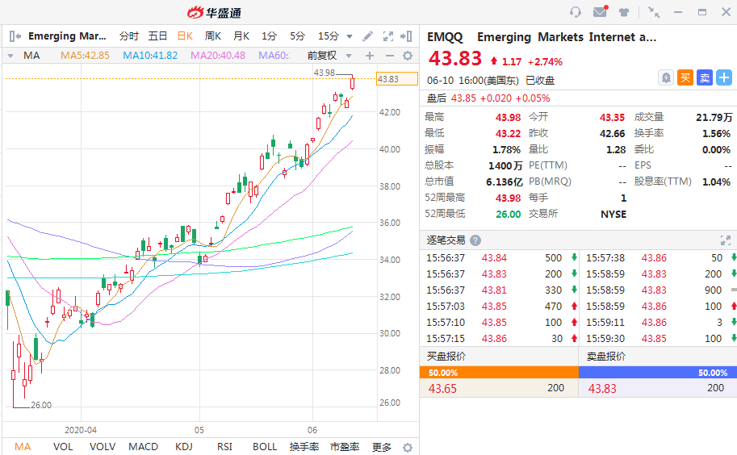737x455 pixels.
Task: Switch to the 5分 chart
Action: [298, 36]
